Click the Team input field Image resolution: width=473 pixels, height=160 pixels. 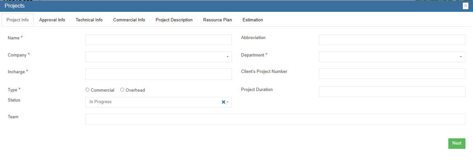tap(275, 119)
